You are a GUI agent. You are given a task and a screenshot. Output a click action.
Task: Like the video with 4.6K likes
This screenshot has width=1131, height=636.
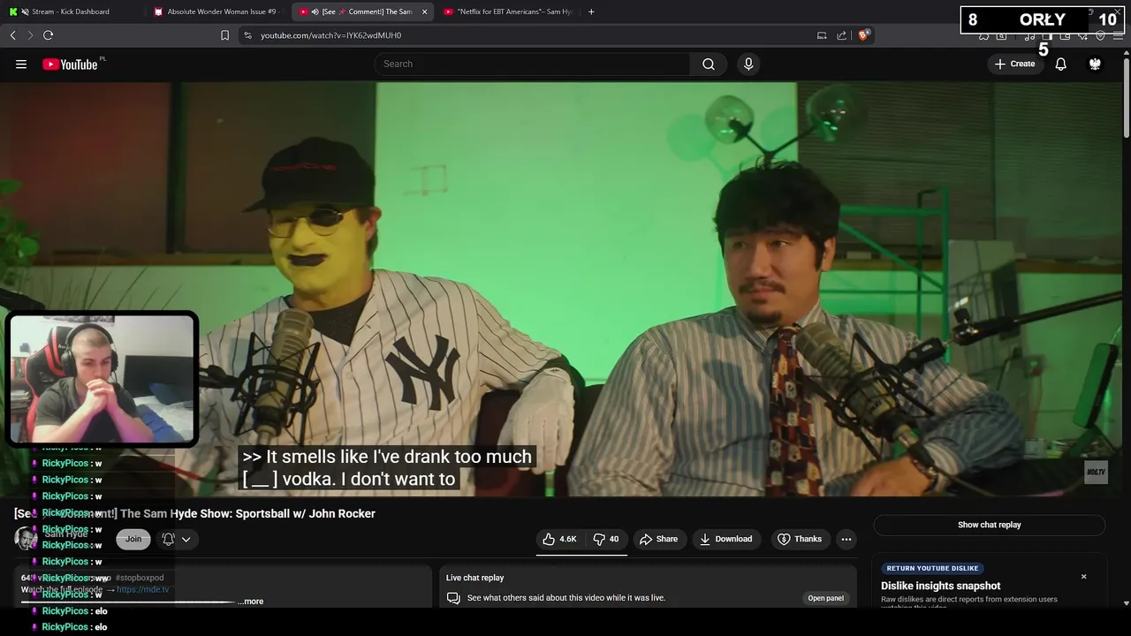click(560, 539)
